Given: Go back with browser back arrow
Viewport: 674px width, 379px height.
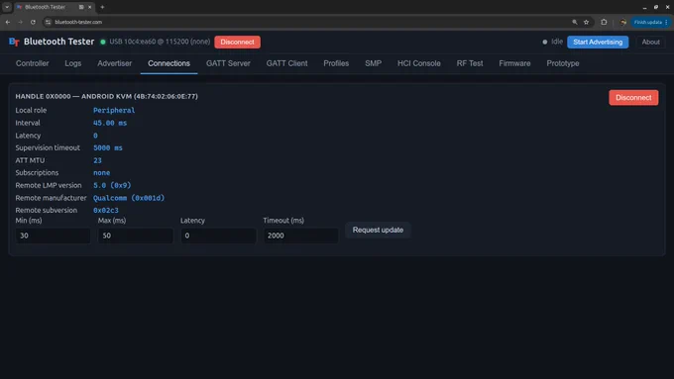Looking at the screenshot, I should click(x=8, y=22).
